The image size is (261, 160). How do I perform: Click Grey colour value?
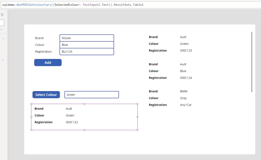(183, 98)
